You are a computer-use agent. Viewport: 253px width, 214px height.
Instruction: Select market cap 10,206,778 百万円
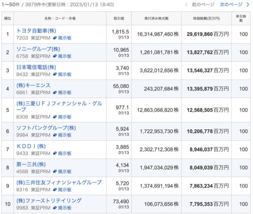[x=208, y=131]
